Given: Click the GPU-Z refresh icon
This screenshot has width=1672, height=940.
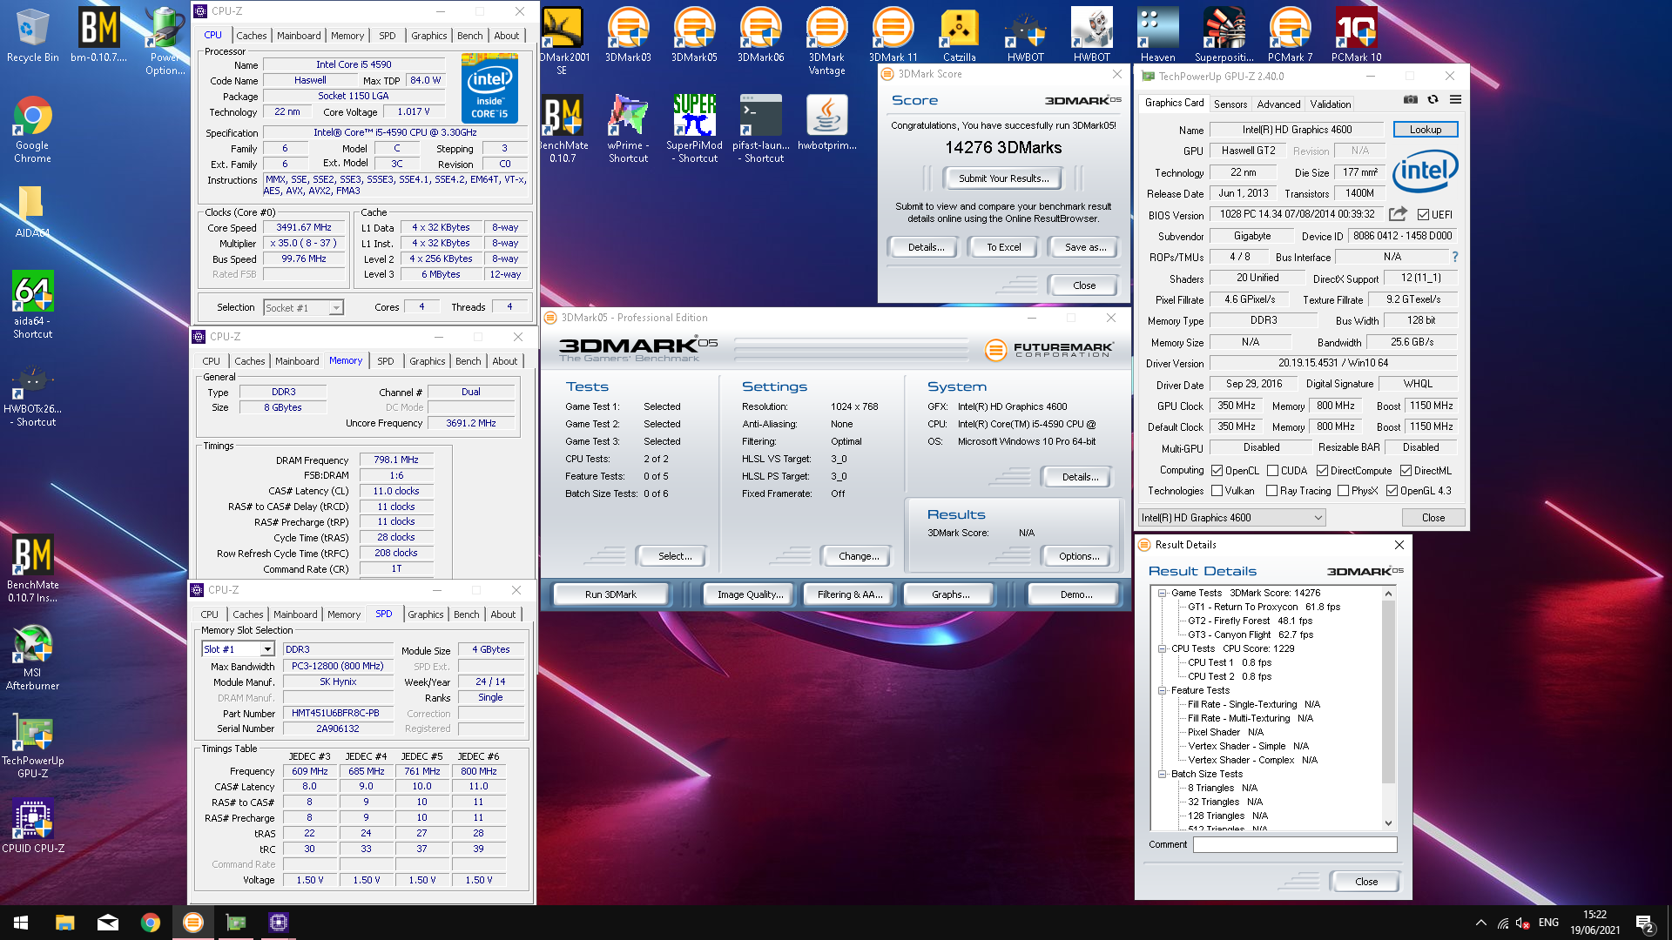Looking at the screenshot, I should 1433,100.
